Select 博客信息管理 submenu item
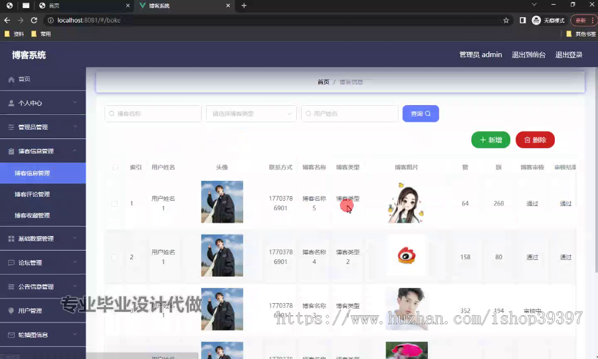 click(43, 174)
